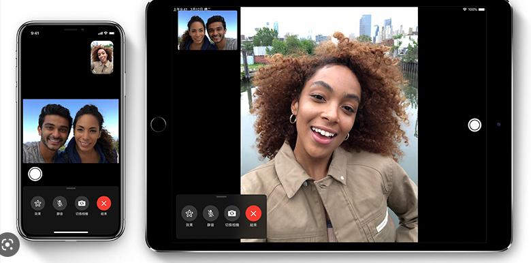The width and height of the screenshot is (531, 263).
Task: Flip the camera on the iPad
Action: click(232, 213)
